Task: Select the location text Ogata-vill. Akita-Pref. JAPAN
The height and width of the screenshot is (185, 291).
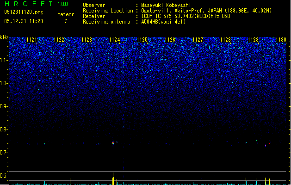Action: [182, 11]
